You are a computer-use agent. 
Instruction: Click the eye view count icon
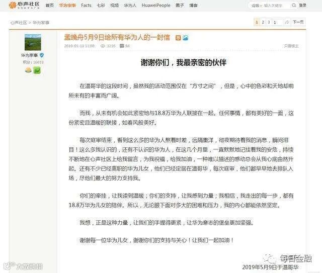coord(103,46)
